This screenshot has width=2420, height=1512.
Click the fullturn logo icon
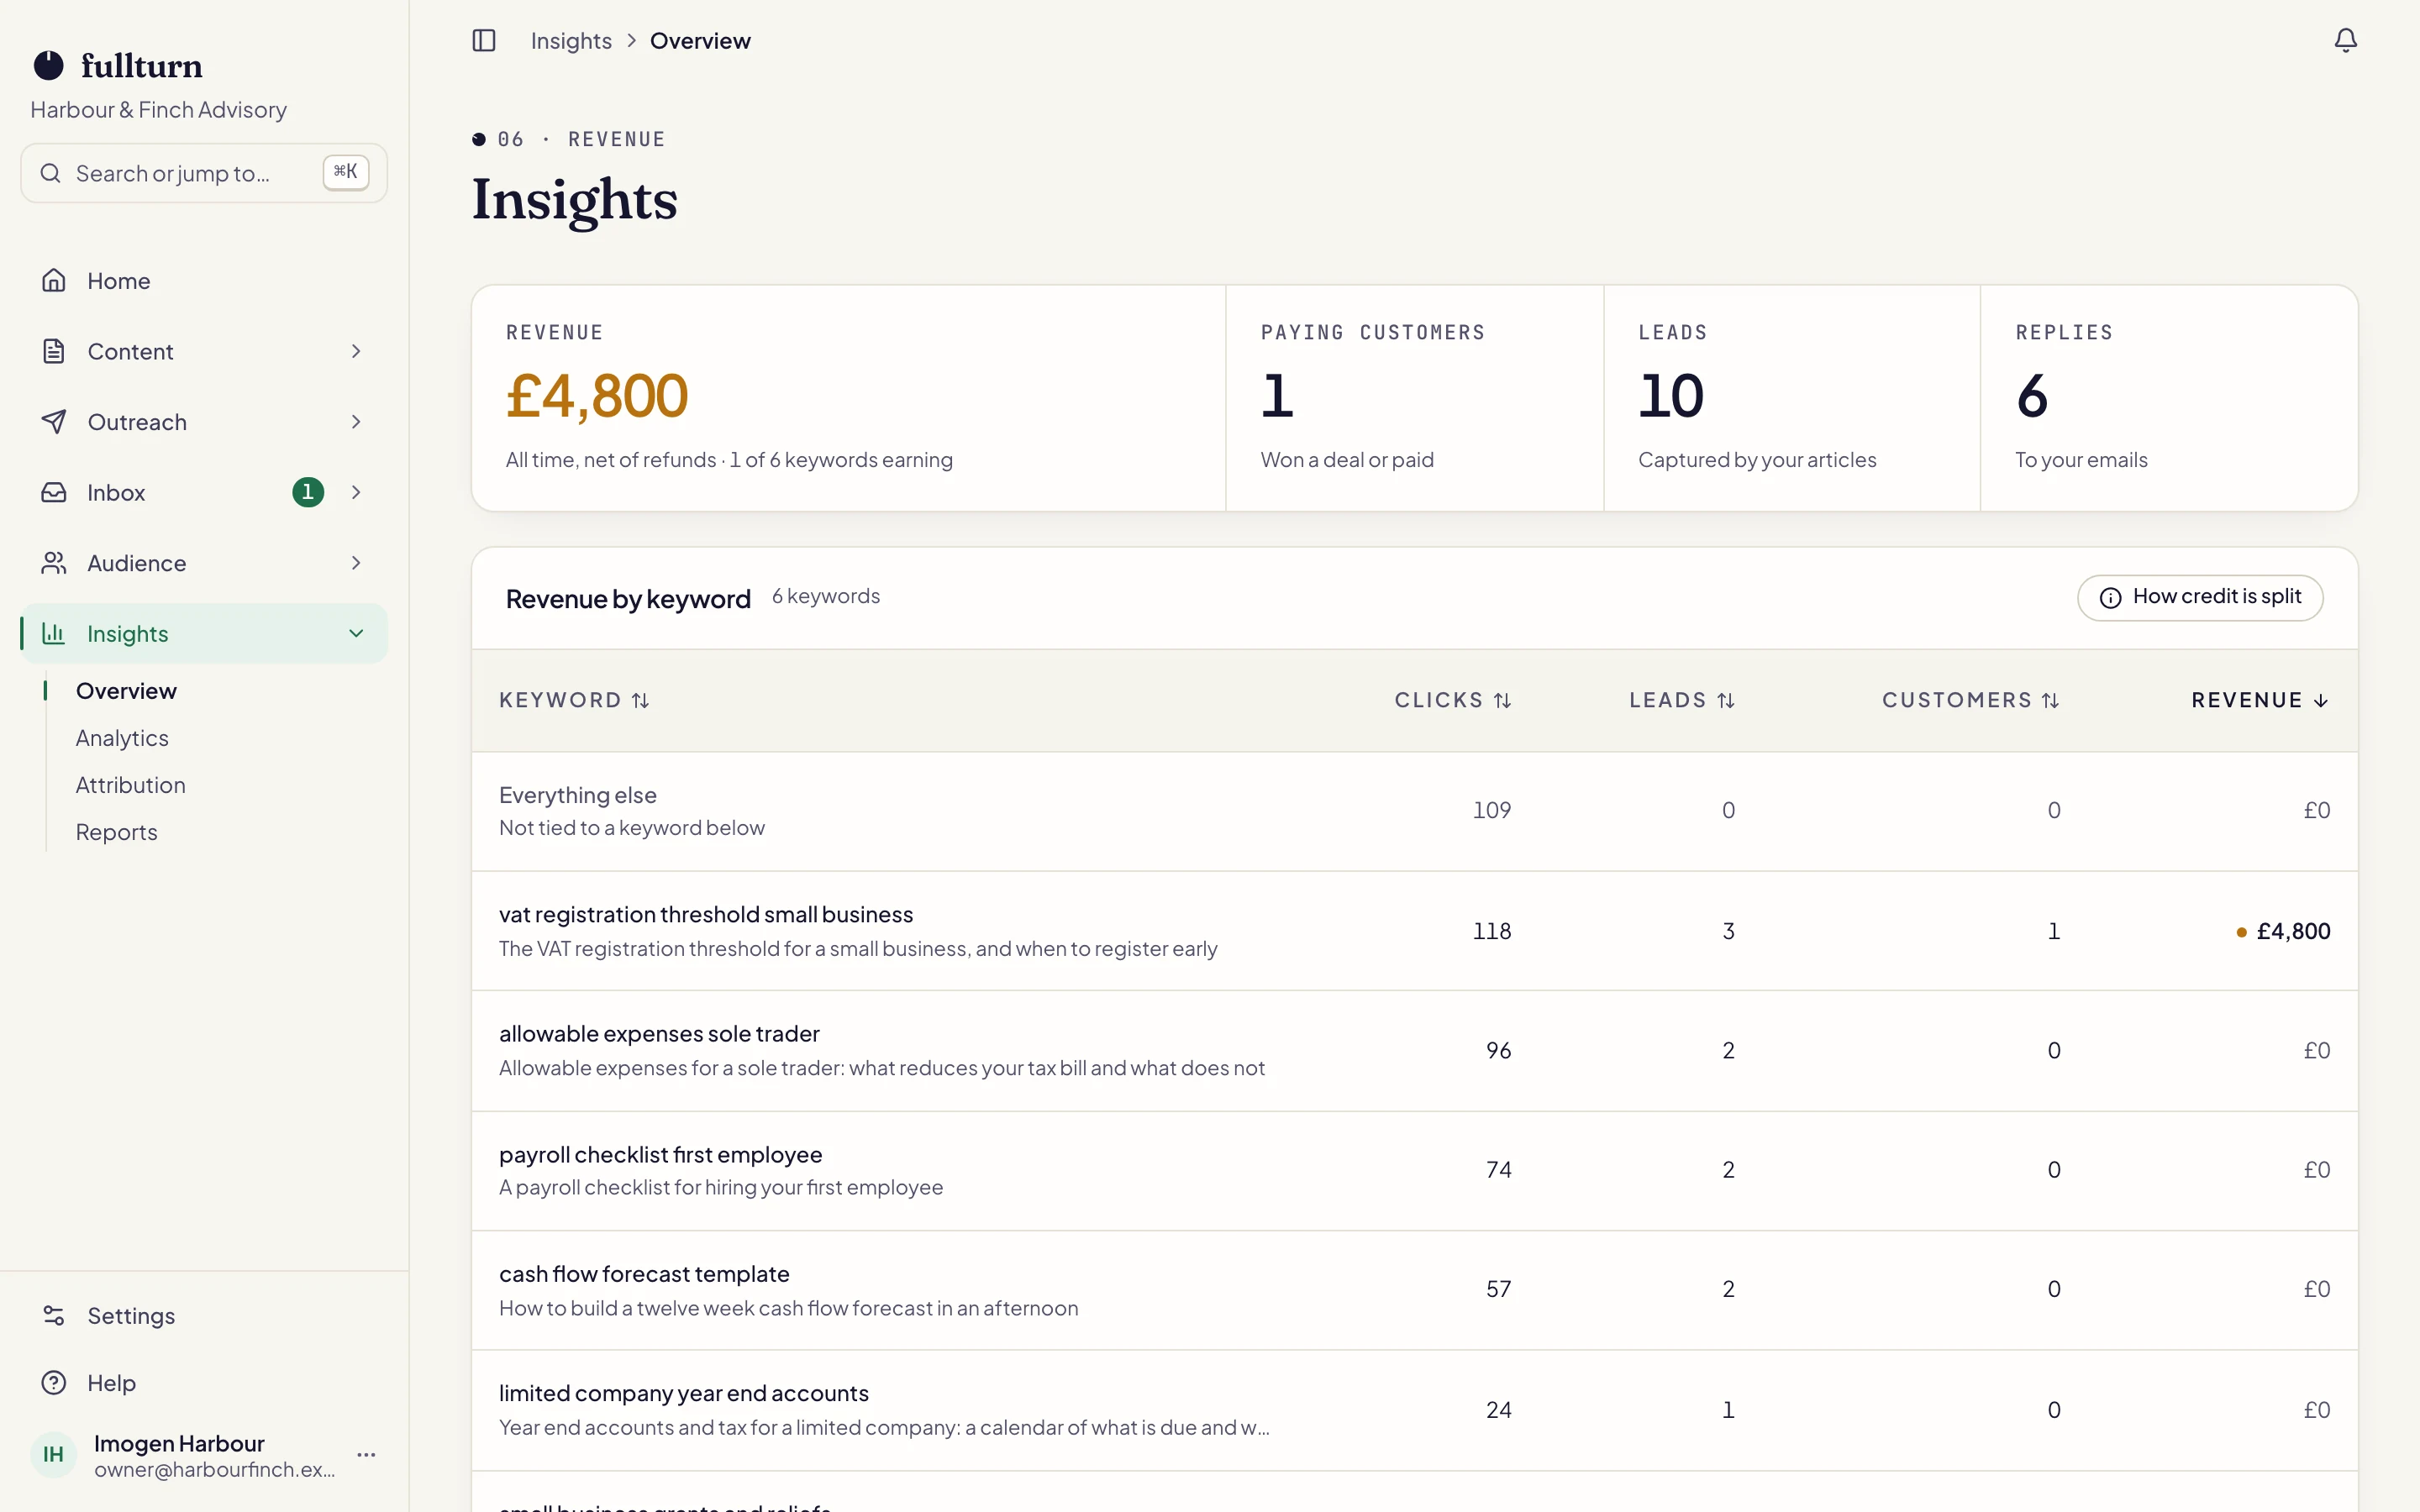[49, 66]
